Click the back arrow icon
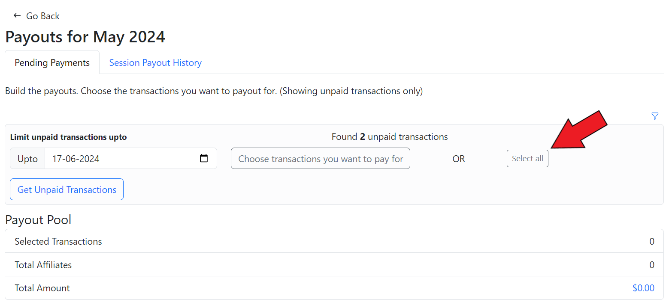The width and height of the screenshot is (669, 305). pos(17,16)
